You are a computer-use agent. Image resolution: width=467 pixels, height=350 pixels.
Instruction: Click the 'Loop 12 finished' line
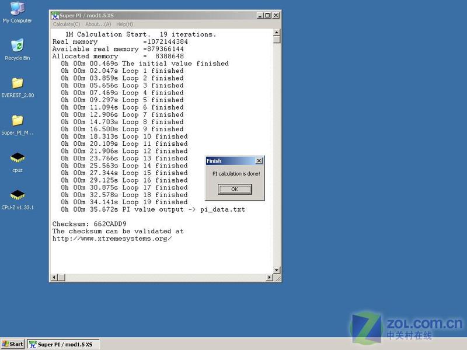[124, 151]
